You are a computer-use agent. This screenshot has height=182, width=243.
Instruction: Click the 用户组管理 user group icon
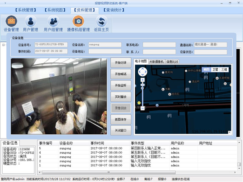pos(53,23)
